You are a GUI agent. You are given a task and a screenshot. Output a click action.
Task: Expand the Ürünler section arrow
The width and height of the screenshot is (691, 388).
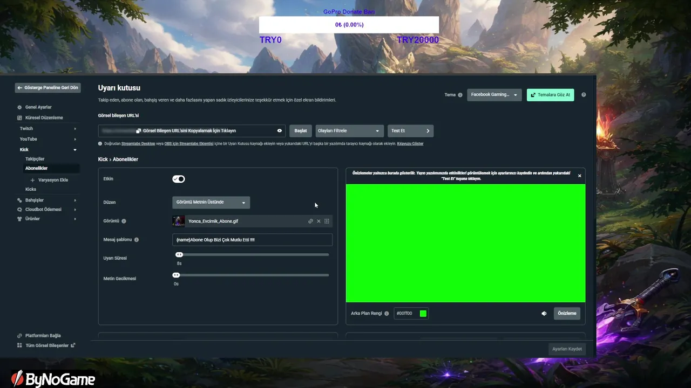tap(75, 219)
